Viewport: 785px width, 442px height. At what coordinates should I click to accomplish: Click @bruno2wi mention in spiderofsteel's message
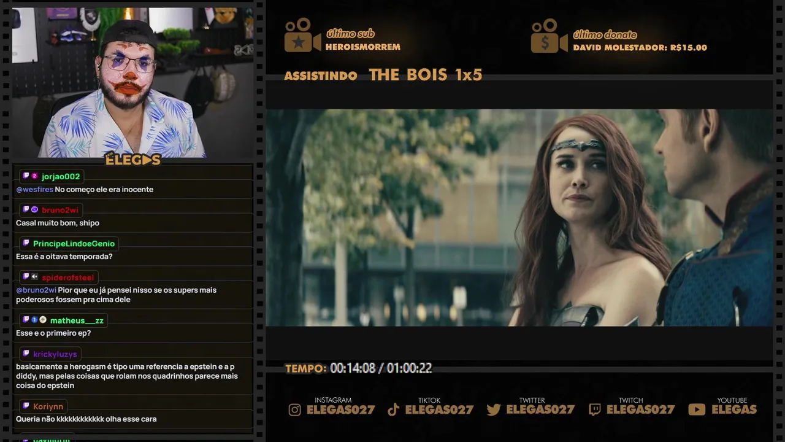click(36, 290)
